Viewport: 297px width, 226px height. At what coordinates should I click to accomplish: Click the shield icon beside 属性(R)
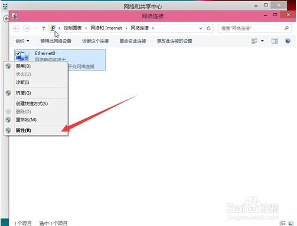coord(8,130)
